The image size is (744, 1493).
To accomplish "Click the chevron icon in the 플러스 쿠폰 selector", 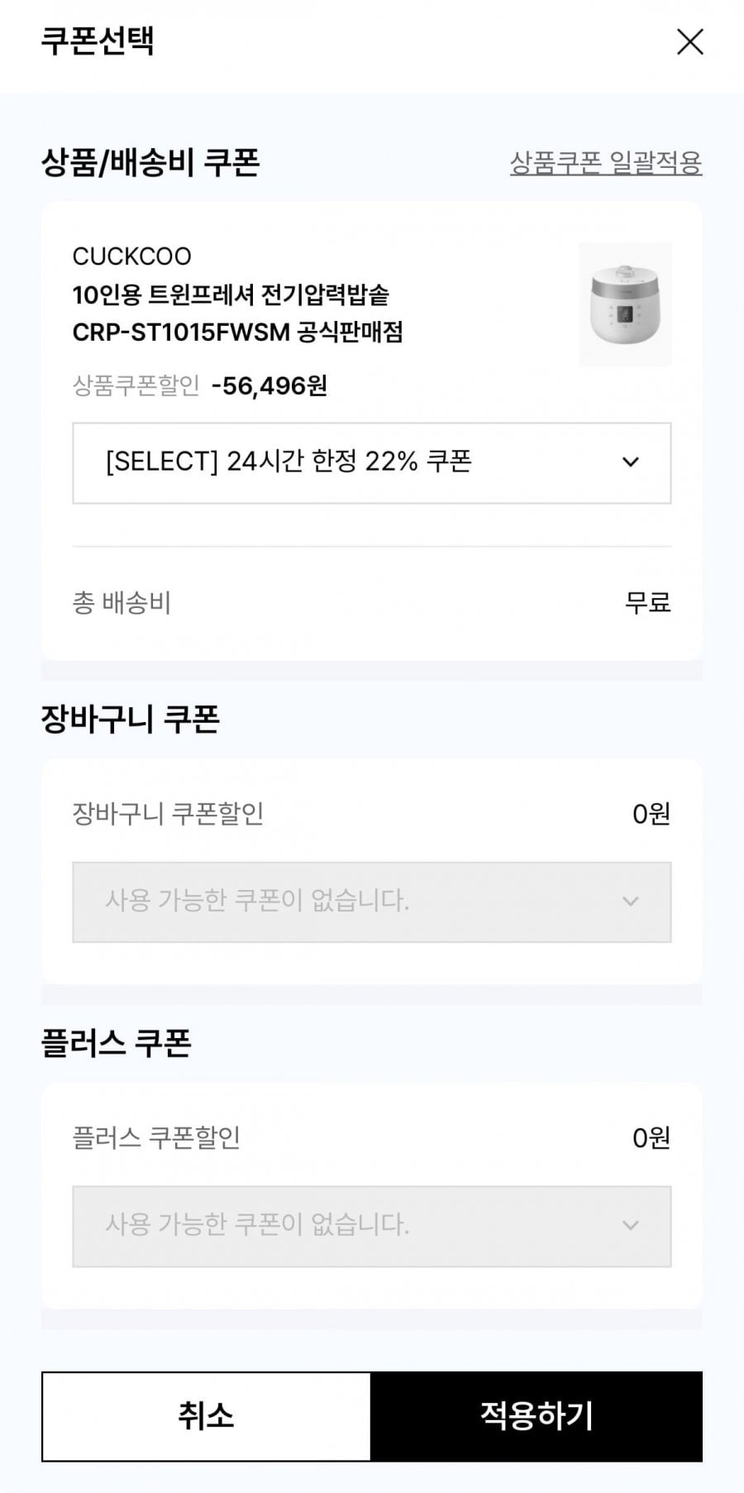I will pos(631,1226).
